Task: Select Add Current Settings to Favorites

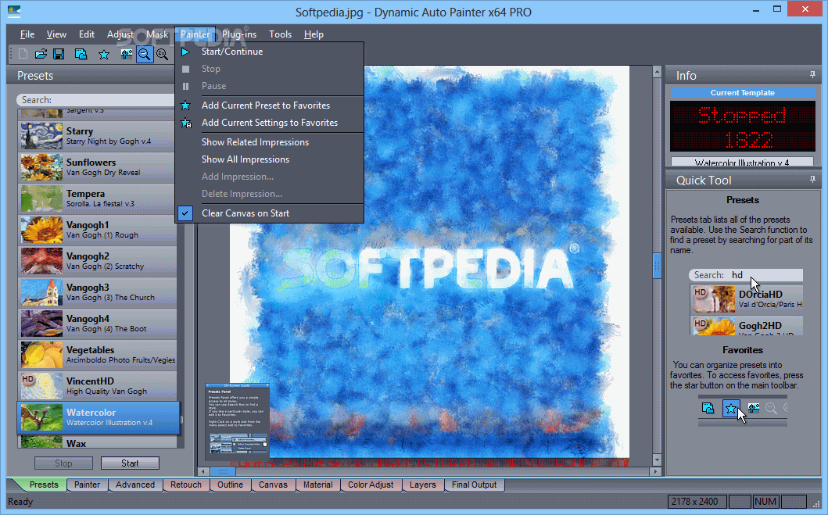Action: (269, 123)
